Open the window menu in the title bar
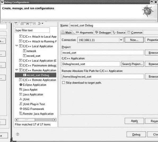This screenshot has height=142, width=158. pos(2,2)
